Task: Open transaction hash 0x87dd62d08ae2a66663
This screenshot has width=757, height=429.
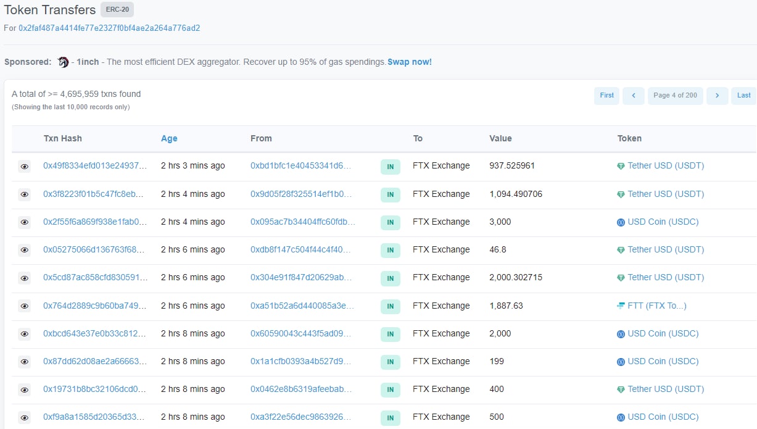Action: [96, 361]
